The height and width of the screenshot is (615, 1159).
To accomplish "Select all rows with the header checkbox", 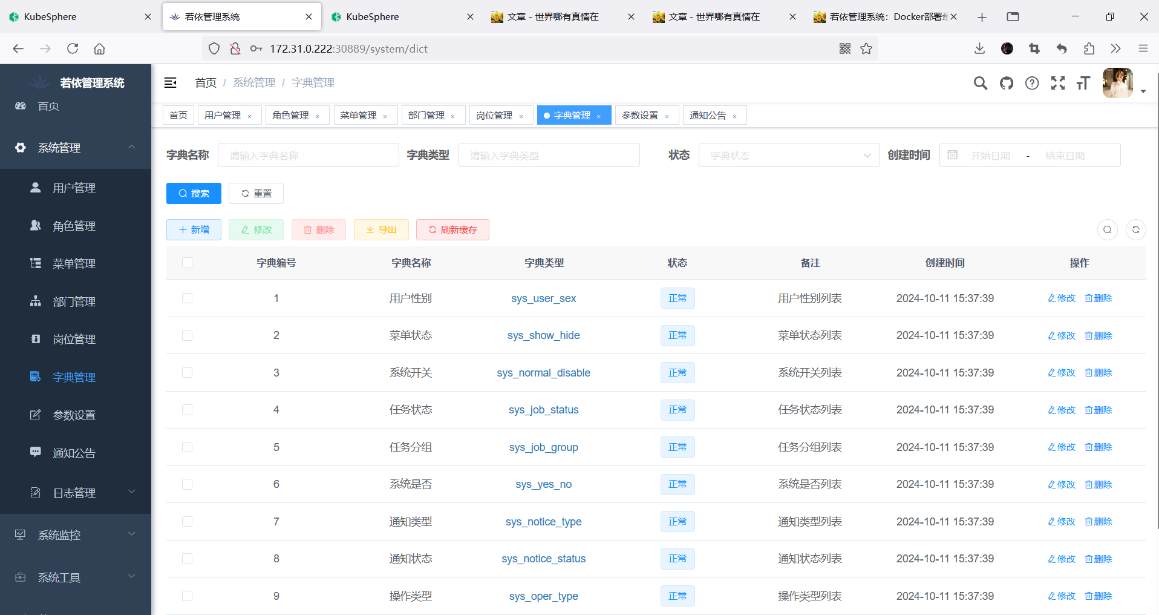I will tap(187, 263).
